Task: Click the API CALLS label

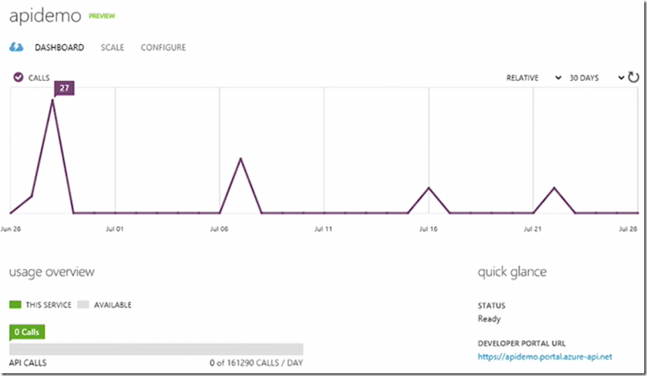Action: 28,363
